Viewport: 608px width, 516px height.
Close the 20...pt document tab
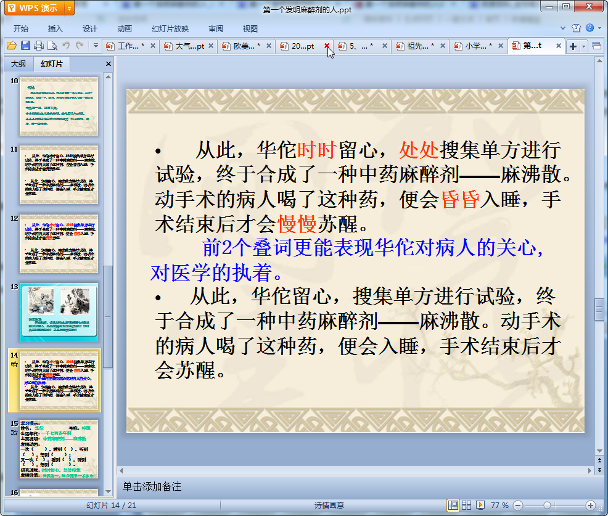tap(327, 46)
